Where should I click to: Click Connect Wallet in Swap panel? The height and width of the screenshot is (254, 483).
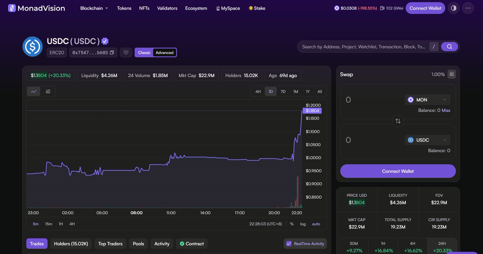(x=398, y=171)
